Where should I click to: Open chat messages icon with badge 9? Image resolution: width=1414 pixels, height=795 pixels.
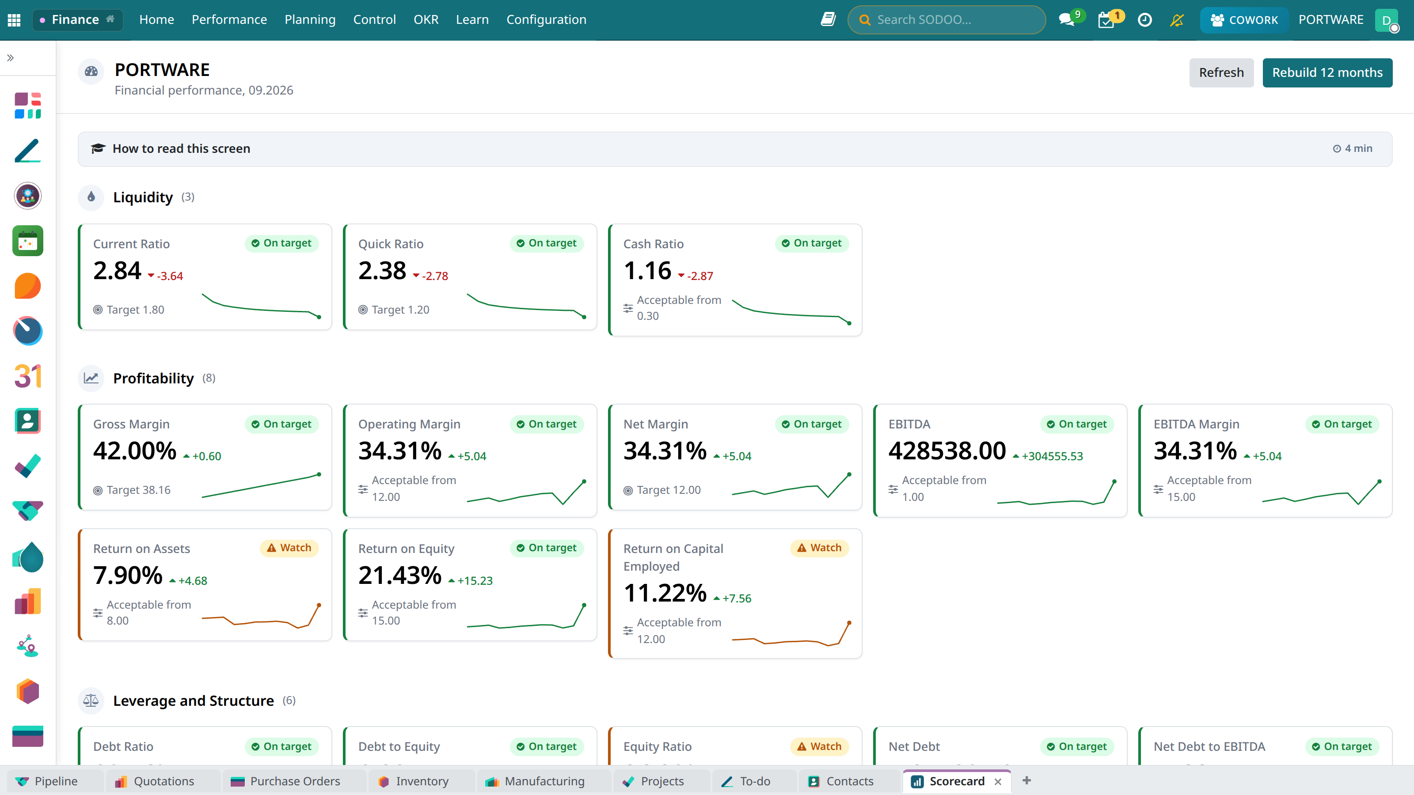pyautogui.click(x=1067, y=20)
